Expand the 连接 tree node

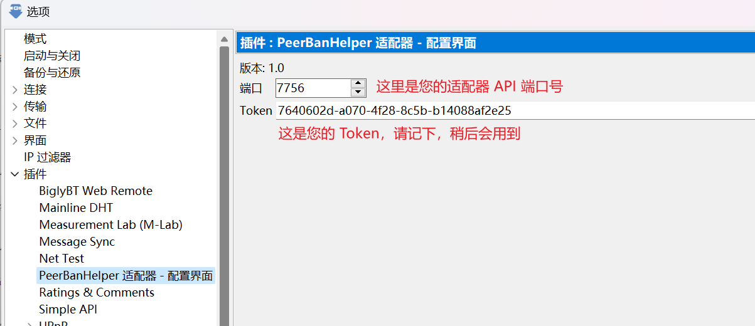[x=14, y=90]
